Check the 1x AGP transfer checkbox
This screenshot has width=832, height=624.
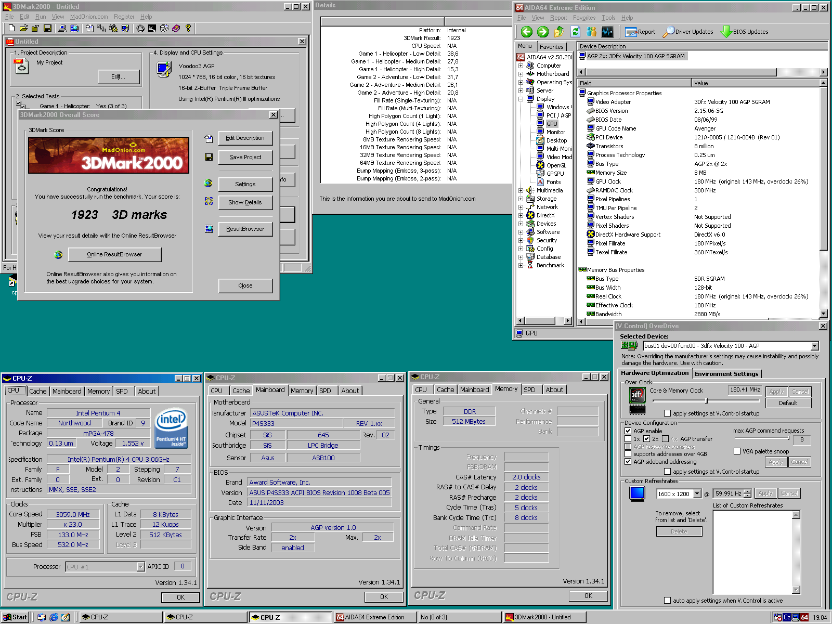coord(628,439)
